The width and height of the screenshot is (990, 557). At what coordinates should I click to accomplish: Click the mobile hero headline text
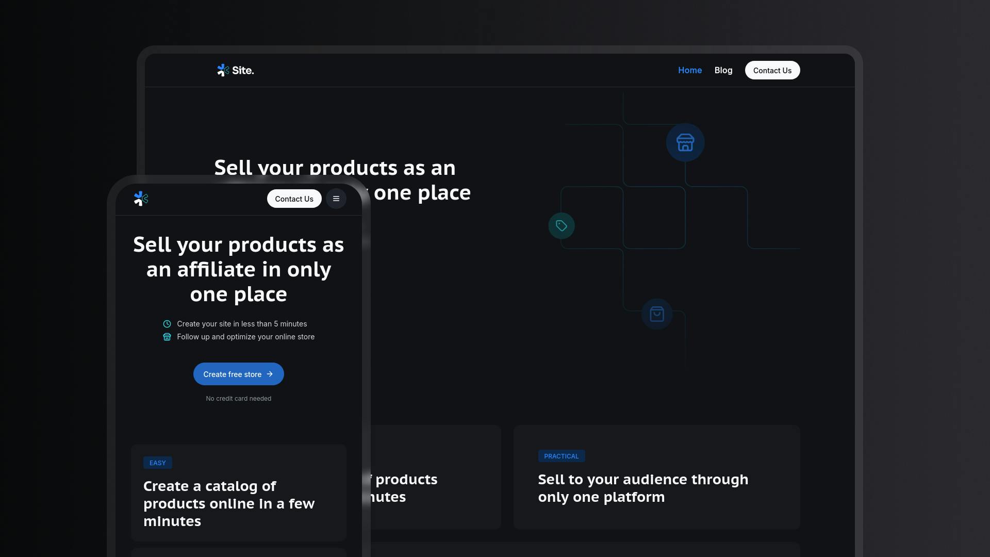[x=238, y=269]
